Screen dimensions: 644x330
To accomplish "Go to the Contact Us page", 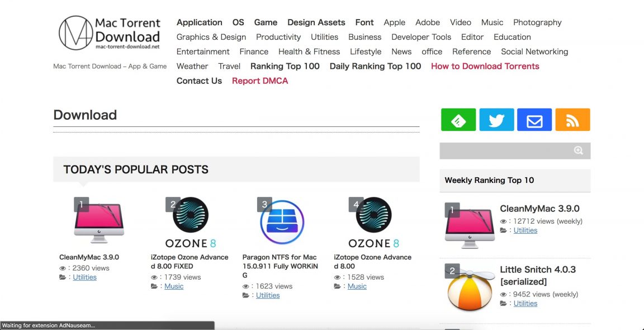I will coord(199,81).
